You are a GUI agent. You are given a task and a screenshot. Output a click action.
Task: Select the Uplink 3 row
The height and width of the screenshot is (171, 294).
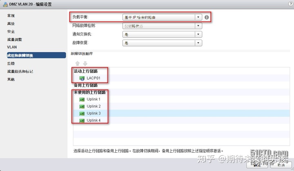pyautogui.click(x=181, y=113)
